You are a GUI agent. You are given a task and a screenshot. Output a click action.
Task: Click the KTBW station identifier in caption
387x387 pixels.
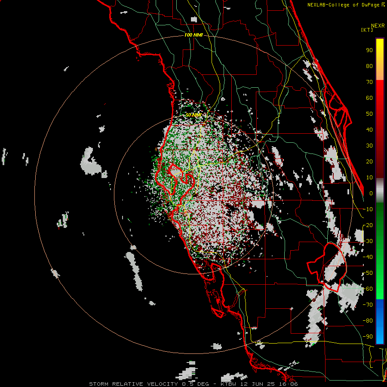[229, 384]
